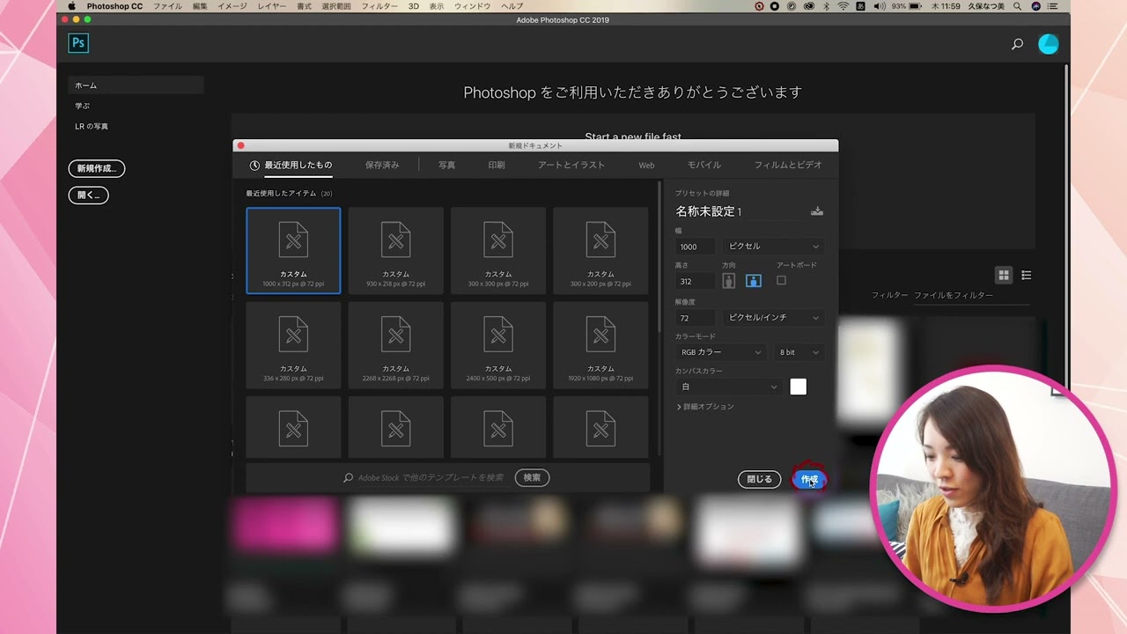Screen dimensions: 1127x634
Task: Open フィルター menu in menu bar
Action: [x=379, y=6]
